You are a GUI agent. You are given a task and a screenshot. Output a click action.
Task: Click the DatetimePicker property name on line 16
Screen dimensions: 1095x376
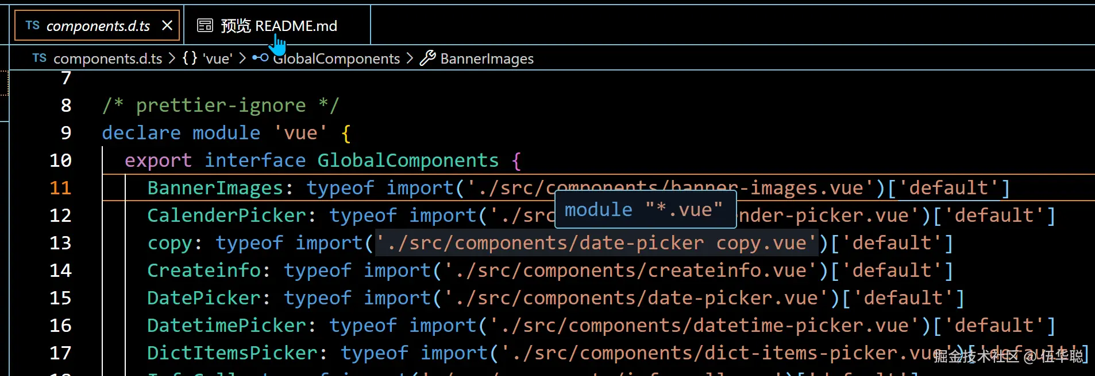(x=227, y=326)
